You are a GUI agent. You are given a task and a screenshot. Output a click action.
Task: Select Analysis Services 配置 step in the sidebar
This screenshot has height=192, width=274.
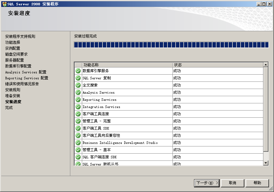(26, 72)
